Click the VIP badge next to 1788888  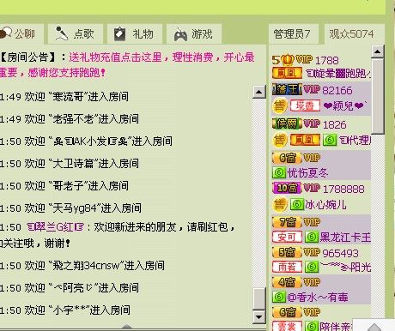(312, 188)
